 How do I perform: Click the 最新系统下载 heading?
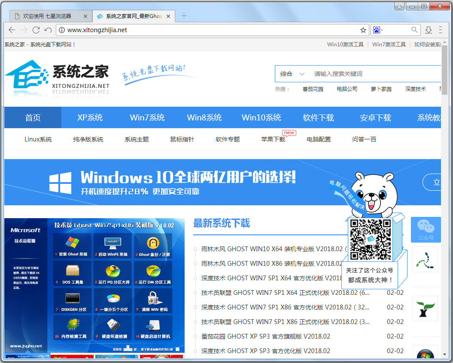pos(221,223)
